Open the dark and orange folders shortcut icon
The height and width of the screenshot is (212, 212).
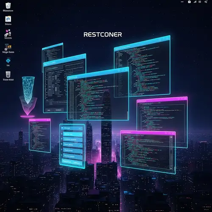tap(8, 47)
